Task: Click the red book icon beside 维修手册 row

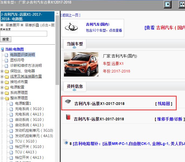Action: tap(68, 117)
